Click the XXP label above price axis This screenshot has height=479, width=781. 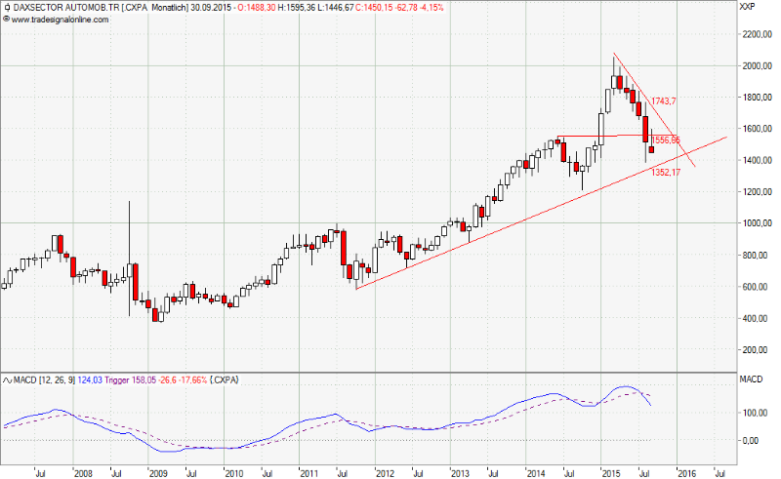coord(748,7)
